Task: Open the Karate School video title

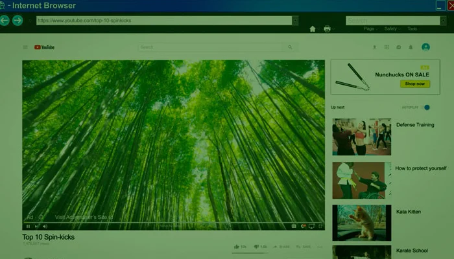Action: point(412,251)
